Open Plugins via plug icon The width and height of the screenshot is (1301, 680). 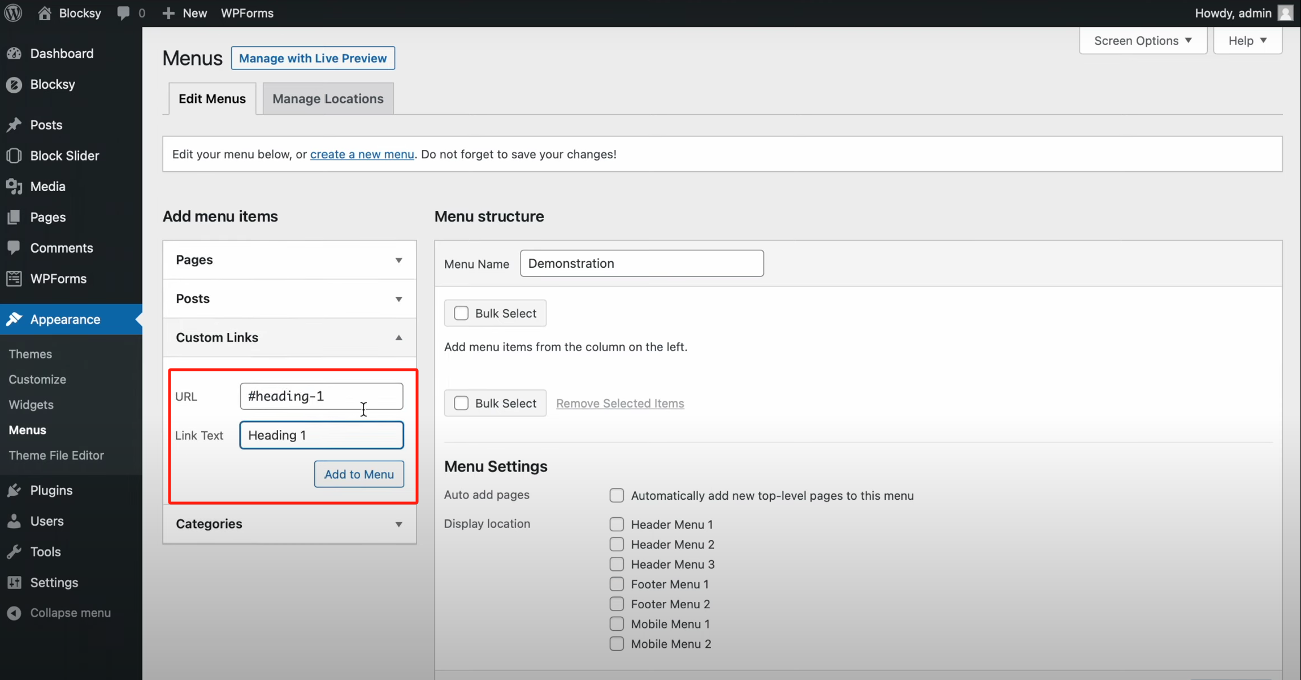pos(14,490)
